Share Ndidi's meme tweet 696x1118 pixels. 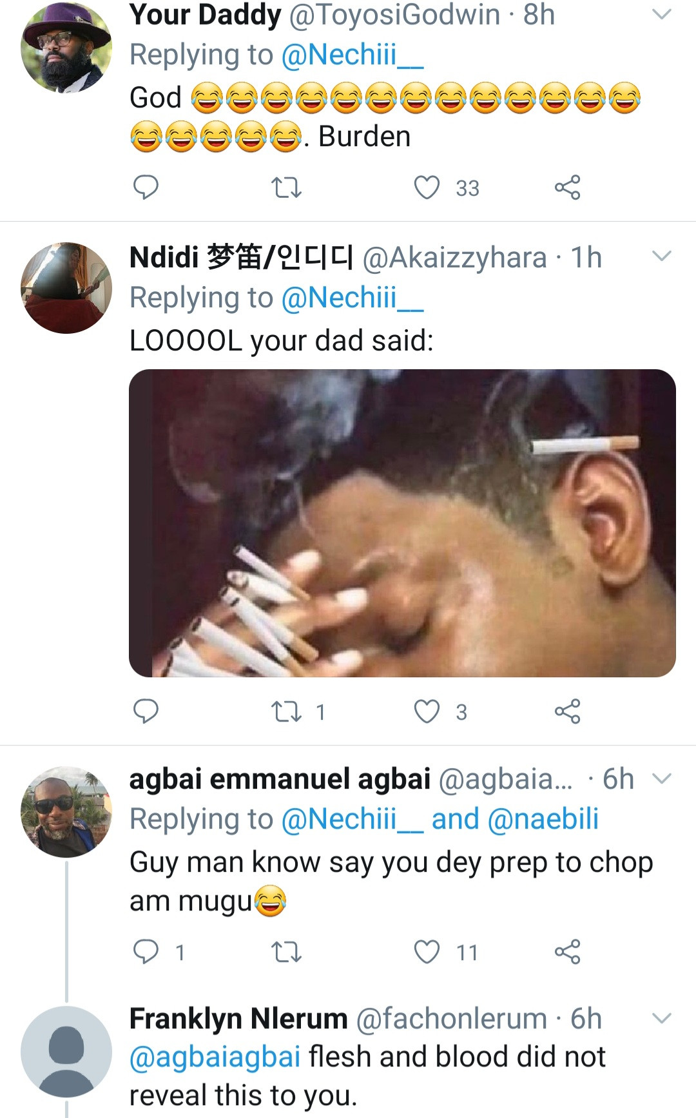pos(567,711)
